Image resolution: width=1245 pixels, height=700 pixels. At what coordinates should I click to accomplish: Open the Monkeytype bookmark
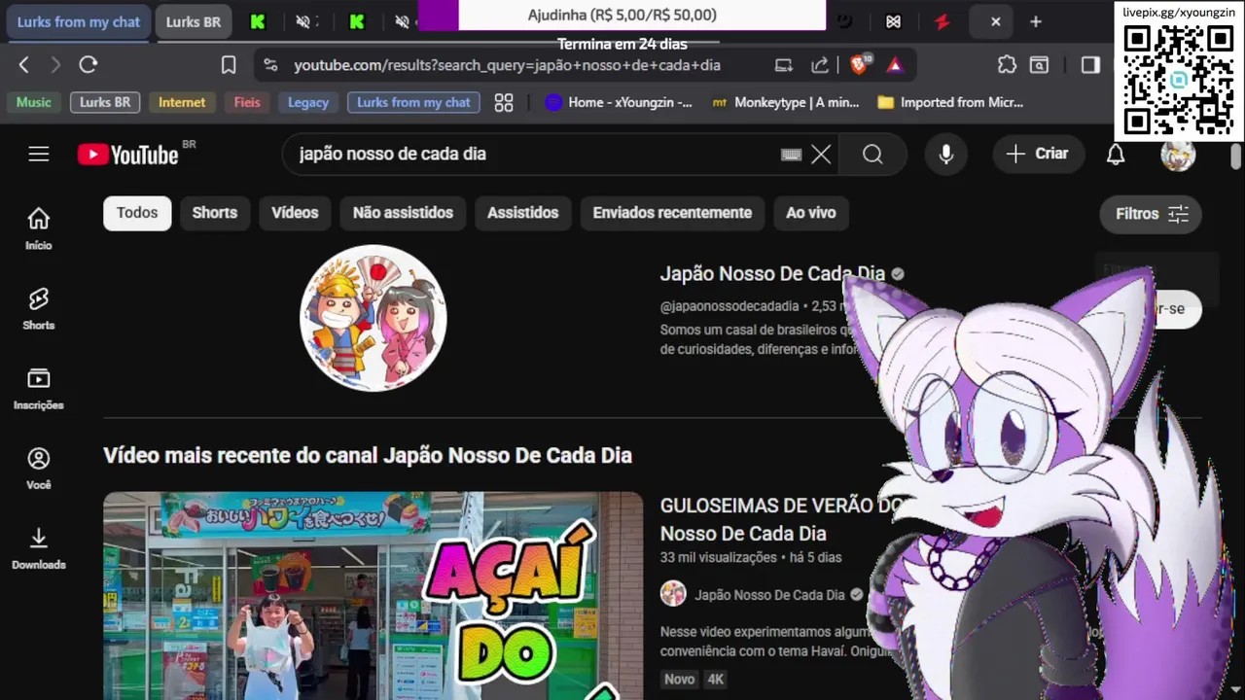pos(786,102)
